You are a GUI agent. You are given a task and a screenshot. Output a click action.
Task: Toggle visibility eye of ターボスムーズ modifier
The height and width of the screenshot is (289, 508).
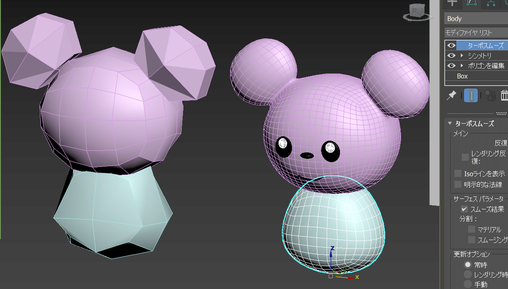click(451, 45)
